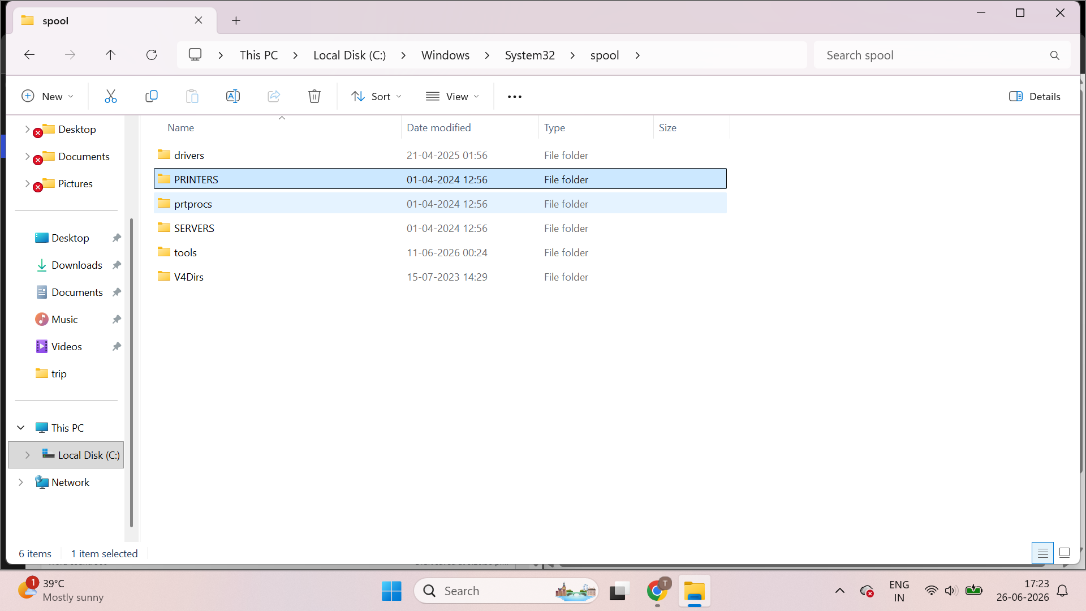Click the Delete trash icon
Screen dimensions: 1086x611
point(314,96)
